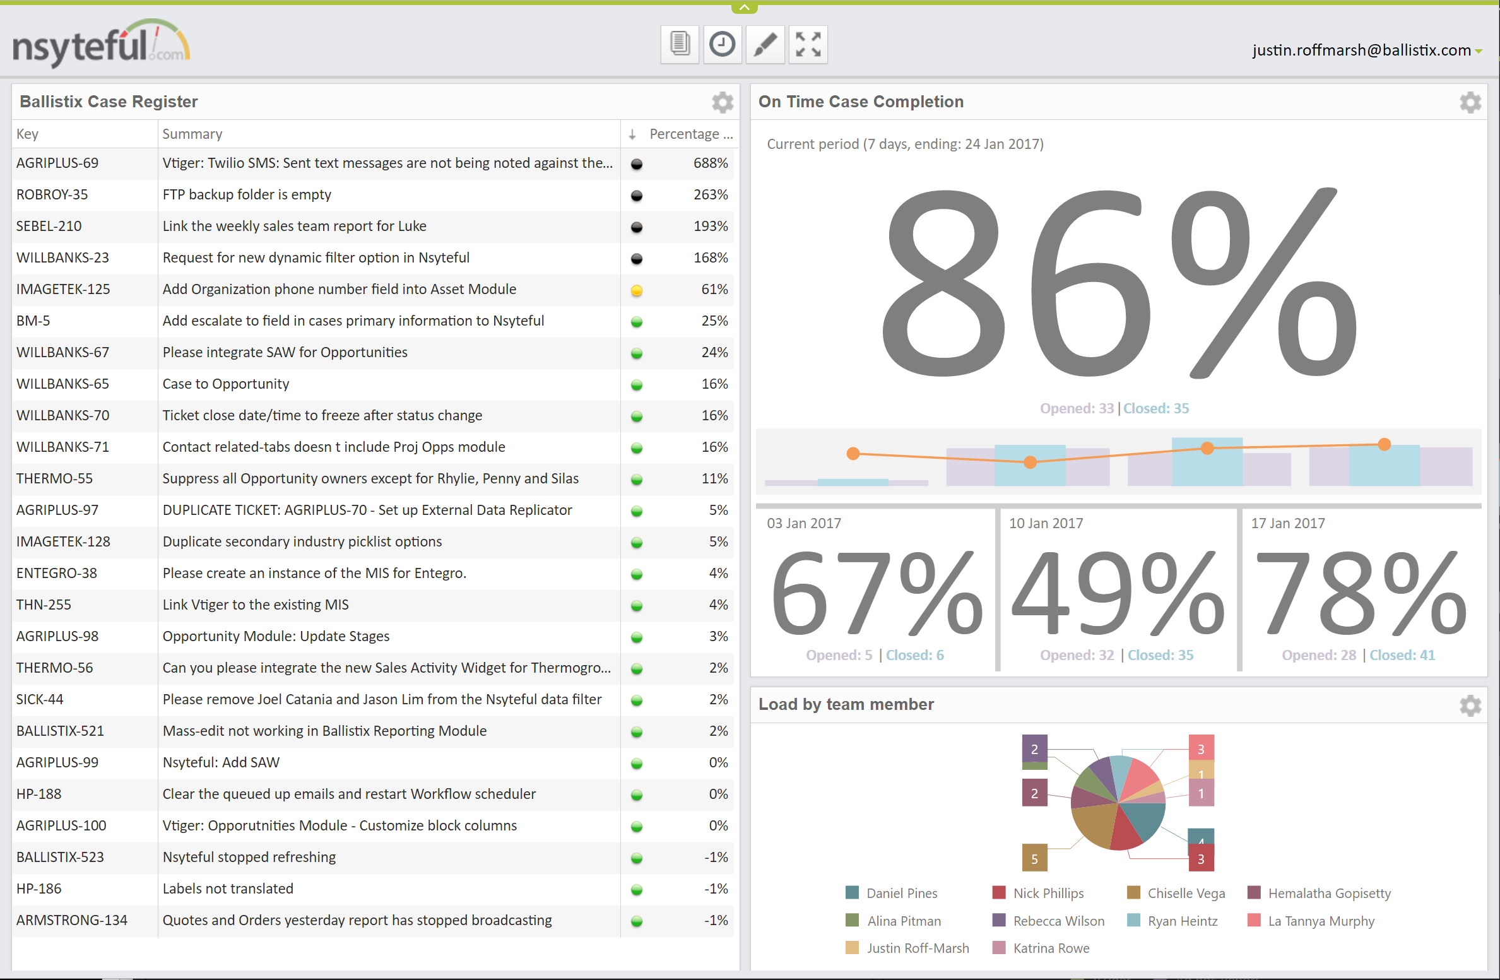Select case ARMSTRONG-134
Image resolution: width=1500 pixels, height=980 pixels.
(x=72, y=920)
